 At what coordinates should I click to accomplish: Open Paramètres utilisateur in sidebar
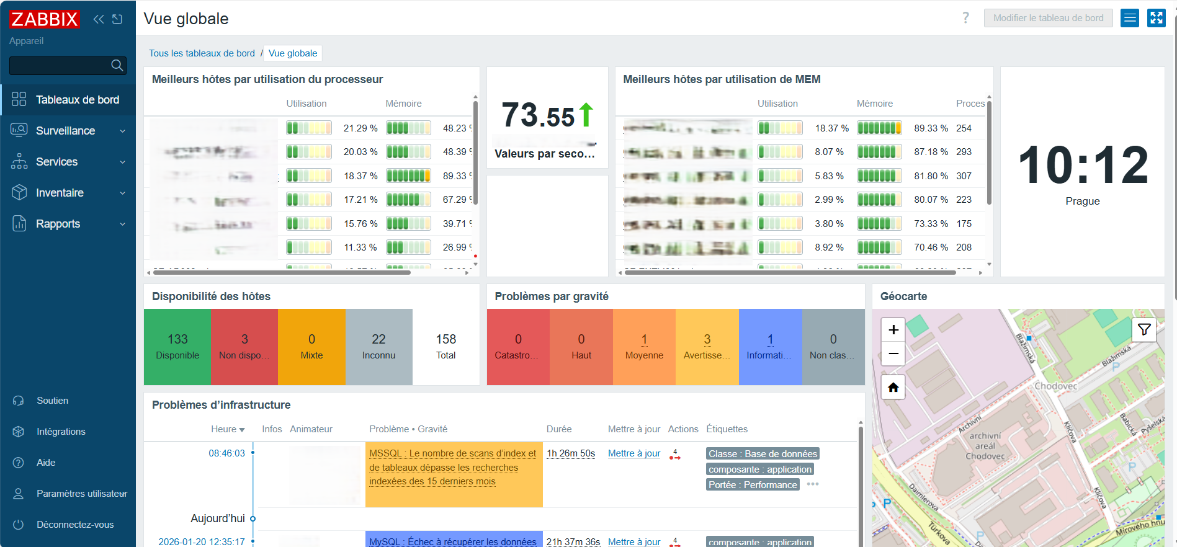click(x=81, y=494)
